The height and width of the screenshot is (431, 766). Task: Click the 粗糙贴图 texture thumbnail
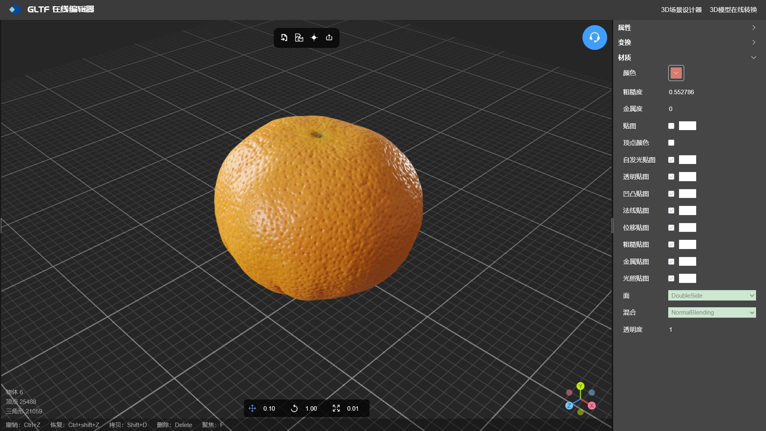(687, 244)
